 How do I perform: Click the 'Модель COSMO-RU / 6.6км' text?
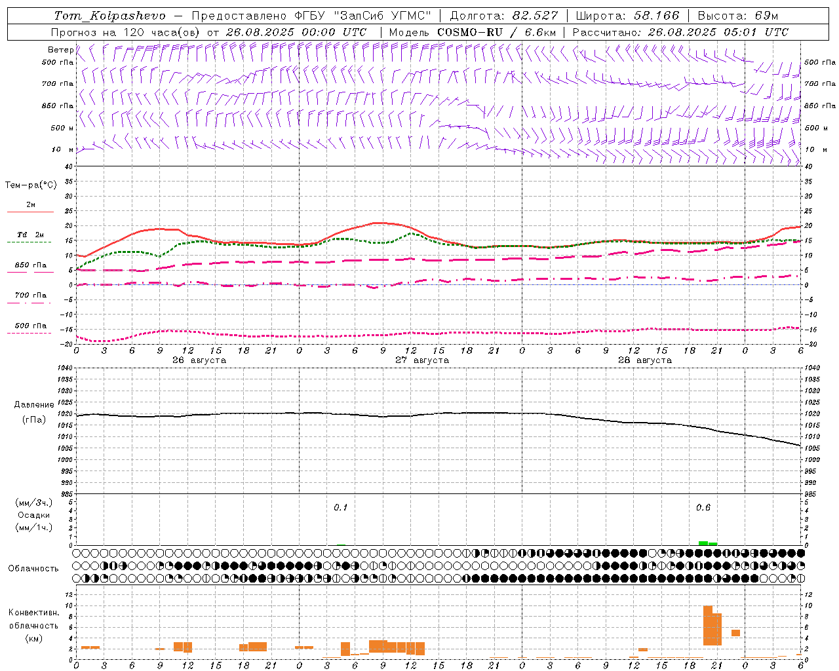473,32
